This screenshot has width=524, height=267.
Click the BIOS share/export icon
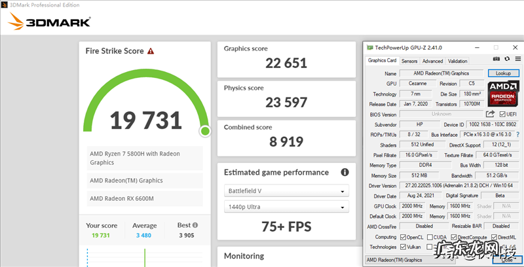[490, 114]
